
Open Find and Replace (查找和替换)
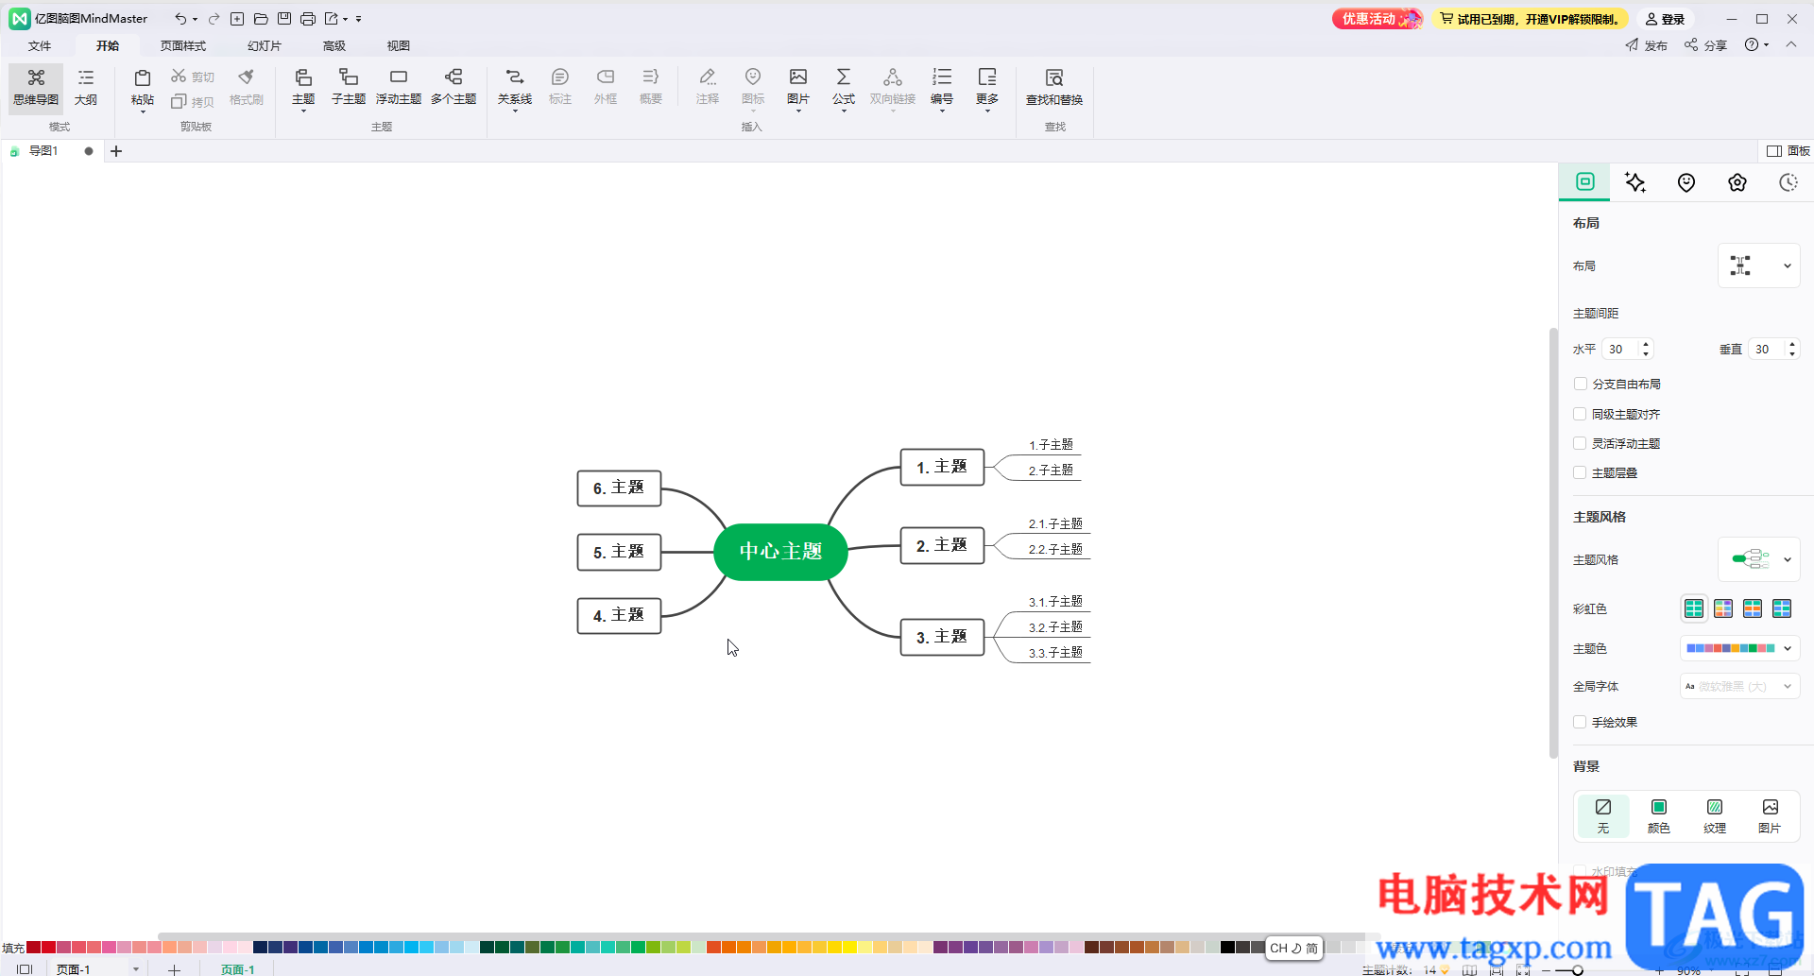click(1054, 87)
